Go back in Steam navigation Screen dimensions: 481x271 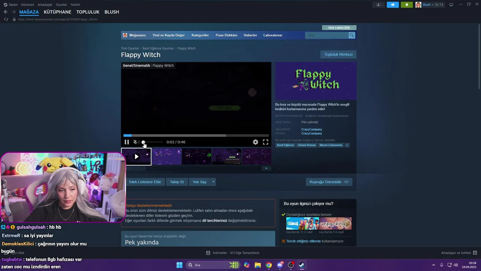click(x=6, y=12)
